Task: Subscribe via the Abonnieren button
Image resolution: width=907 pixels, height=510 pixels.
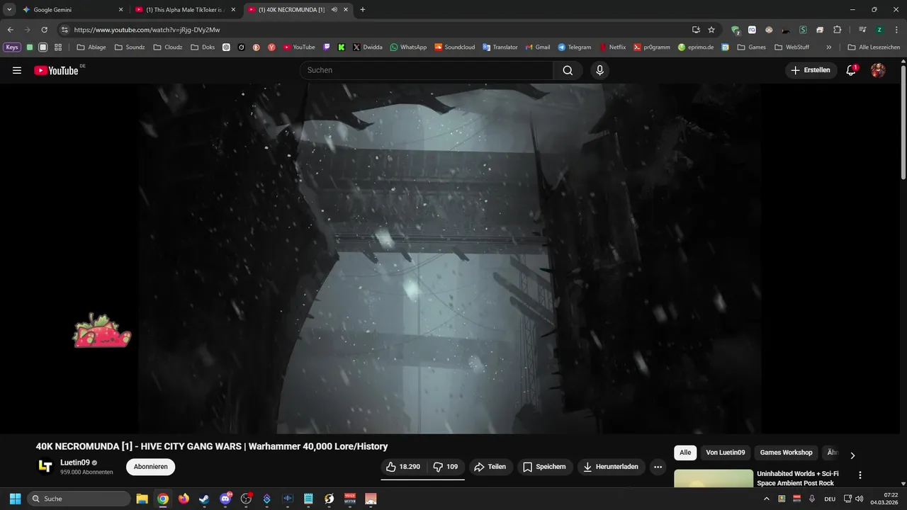Action: tap(150, 467)
